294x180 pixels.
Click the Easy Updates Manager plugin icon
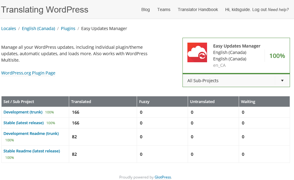pyautogui.click(x=197, y=52)
